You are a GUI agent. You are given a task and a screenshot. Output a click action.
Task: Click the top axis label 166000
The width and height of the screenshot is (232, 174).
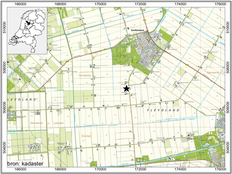pos(20,4)
